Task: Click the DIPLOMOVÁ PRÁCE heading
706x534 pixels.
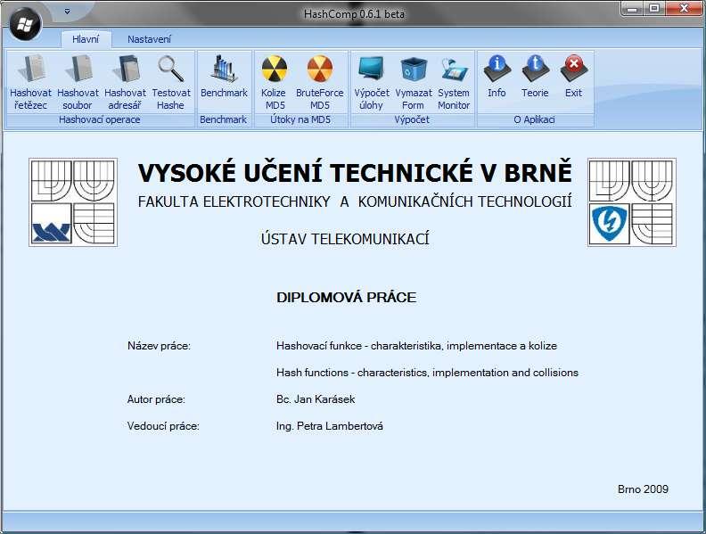Action: pos(346,298)
